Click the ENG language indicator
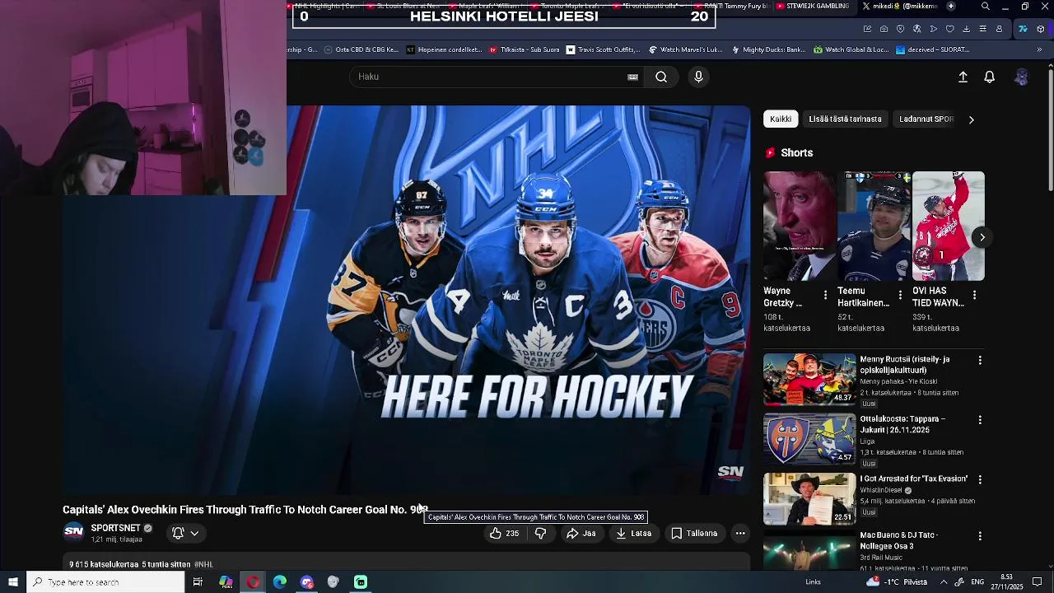The image size is (1054, 593). pos(977,582)
